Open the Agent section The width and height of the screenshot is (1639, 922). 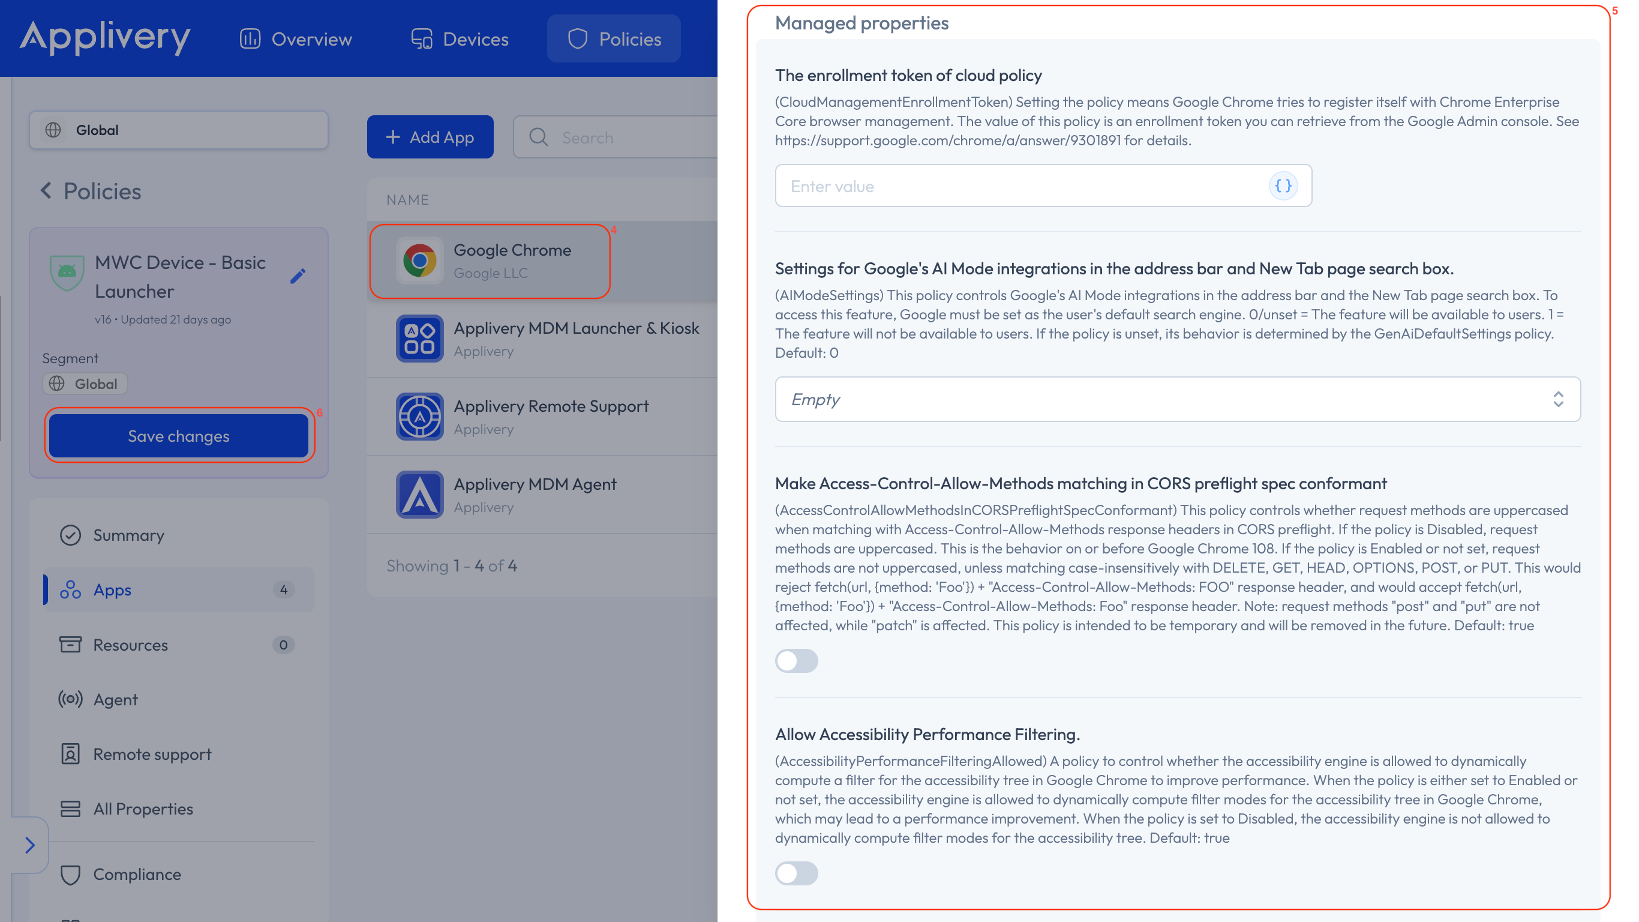coord(179,699)
